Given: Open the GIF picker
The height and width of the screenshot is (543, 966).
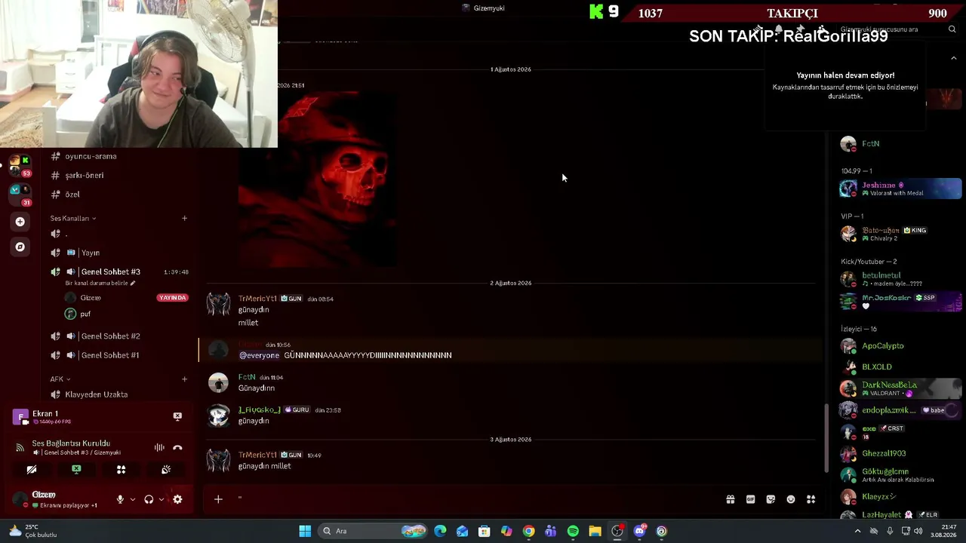Looking at the screenshot, I should [751, 499].
